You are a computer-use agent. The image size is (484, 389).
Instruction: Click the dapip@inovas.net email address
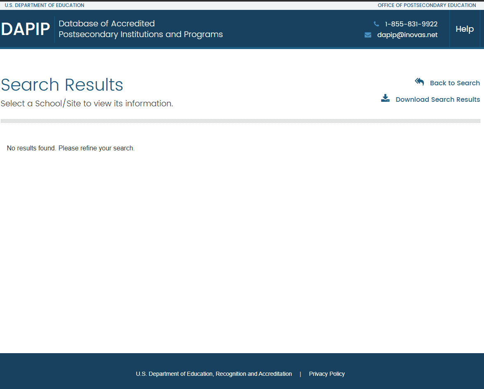click(407, 35)
